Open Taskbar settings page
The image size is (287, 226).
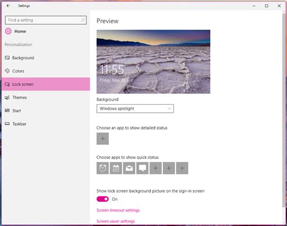click(46, 124)
